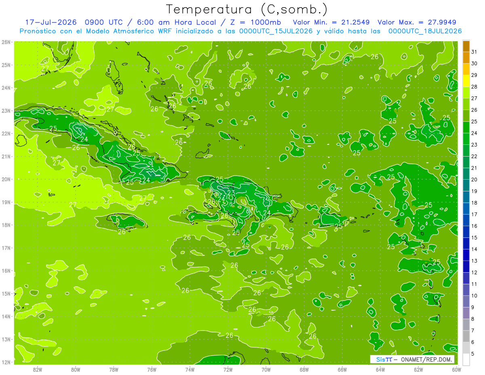Click the '26N' latitude label
Screen dimensions: 485x375
[6, 42]
